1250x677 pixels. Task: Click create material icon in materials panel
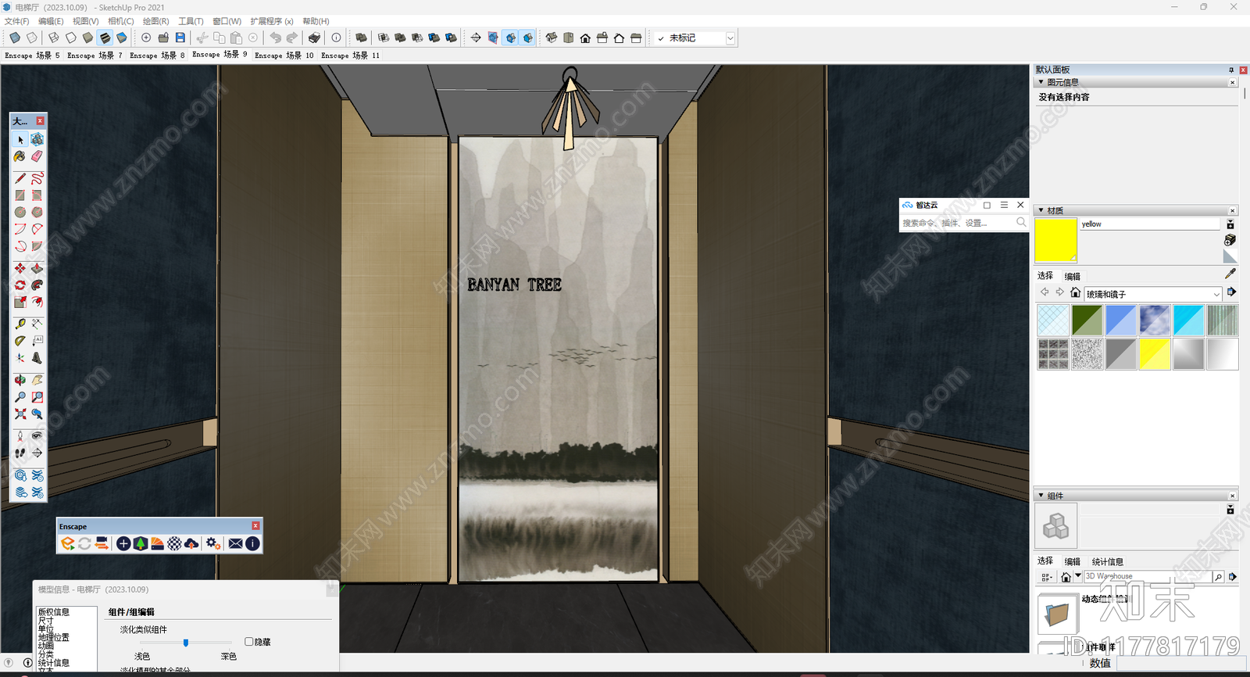[1230, 240]
